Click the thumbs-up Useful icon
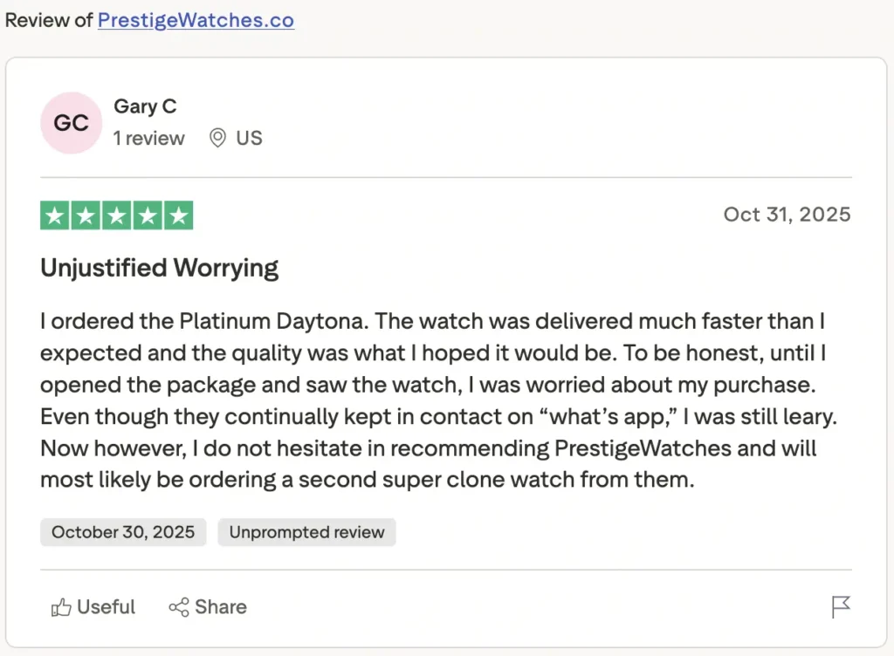Screen dimensions: 894x656 (x=61, y=606)
